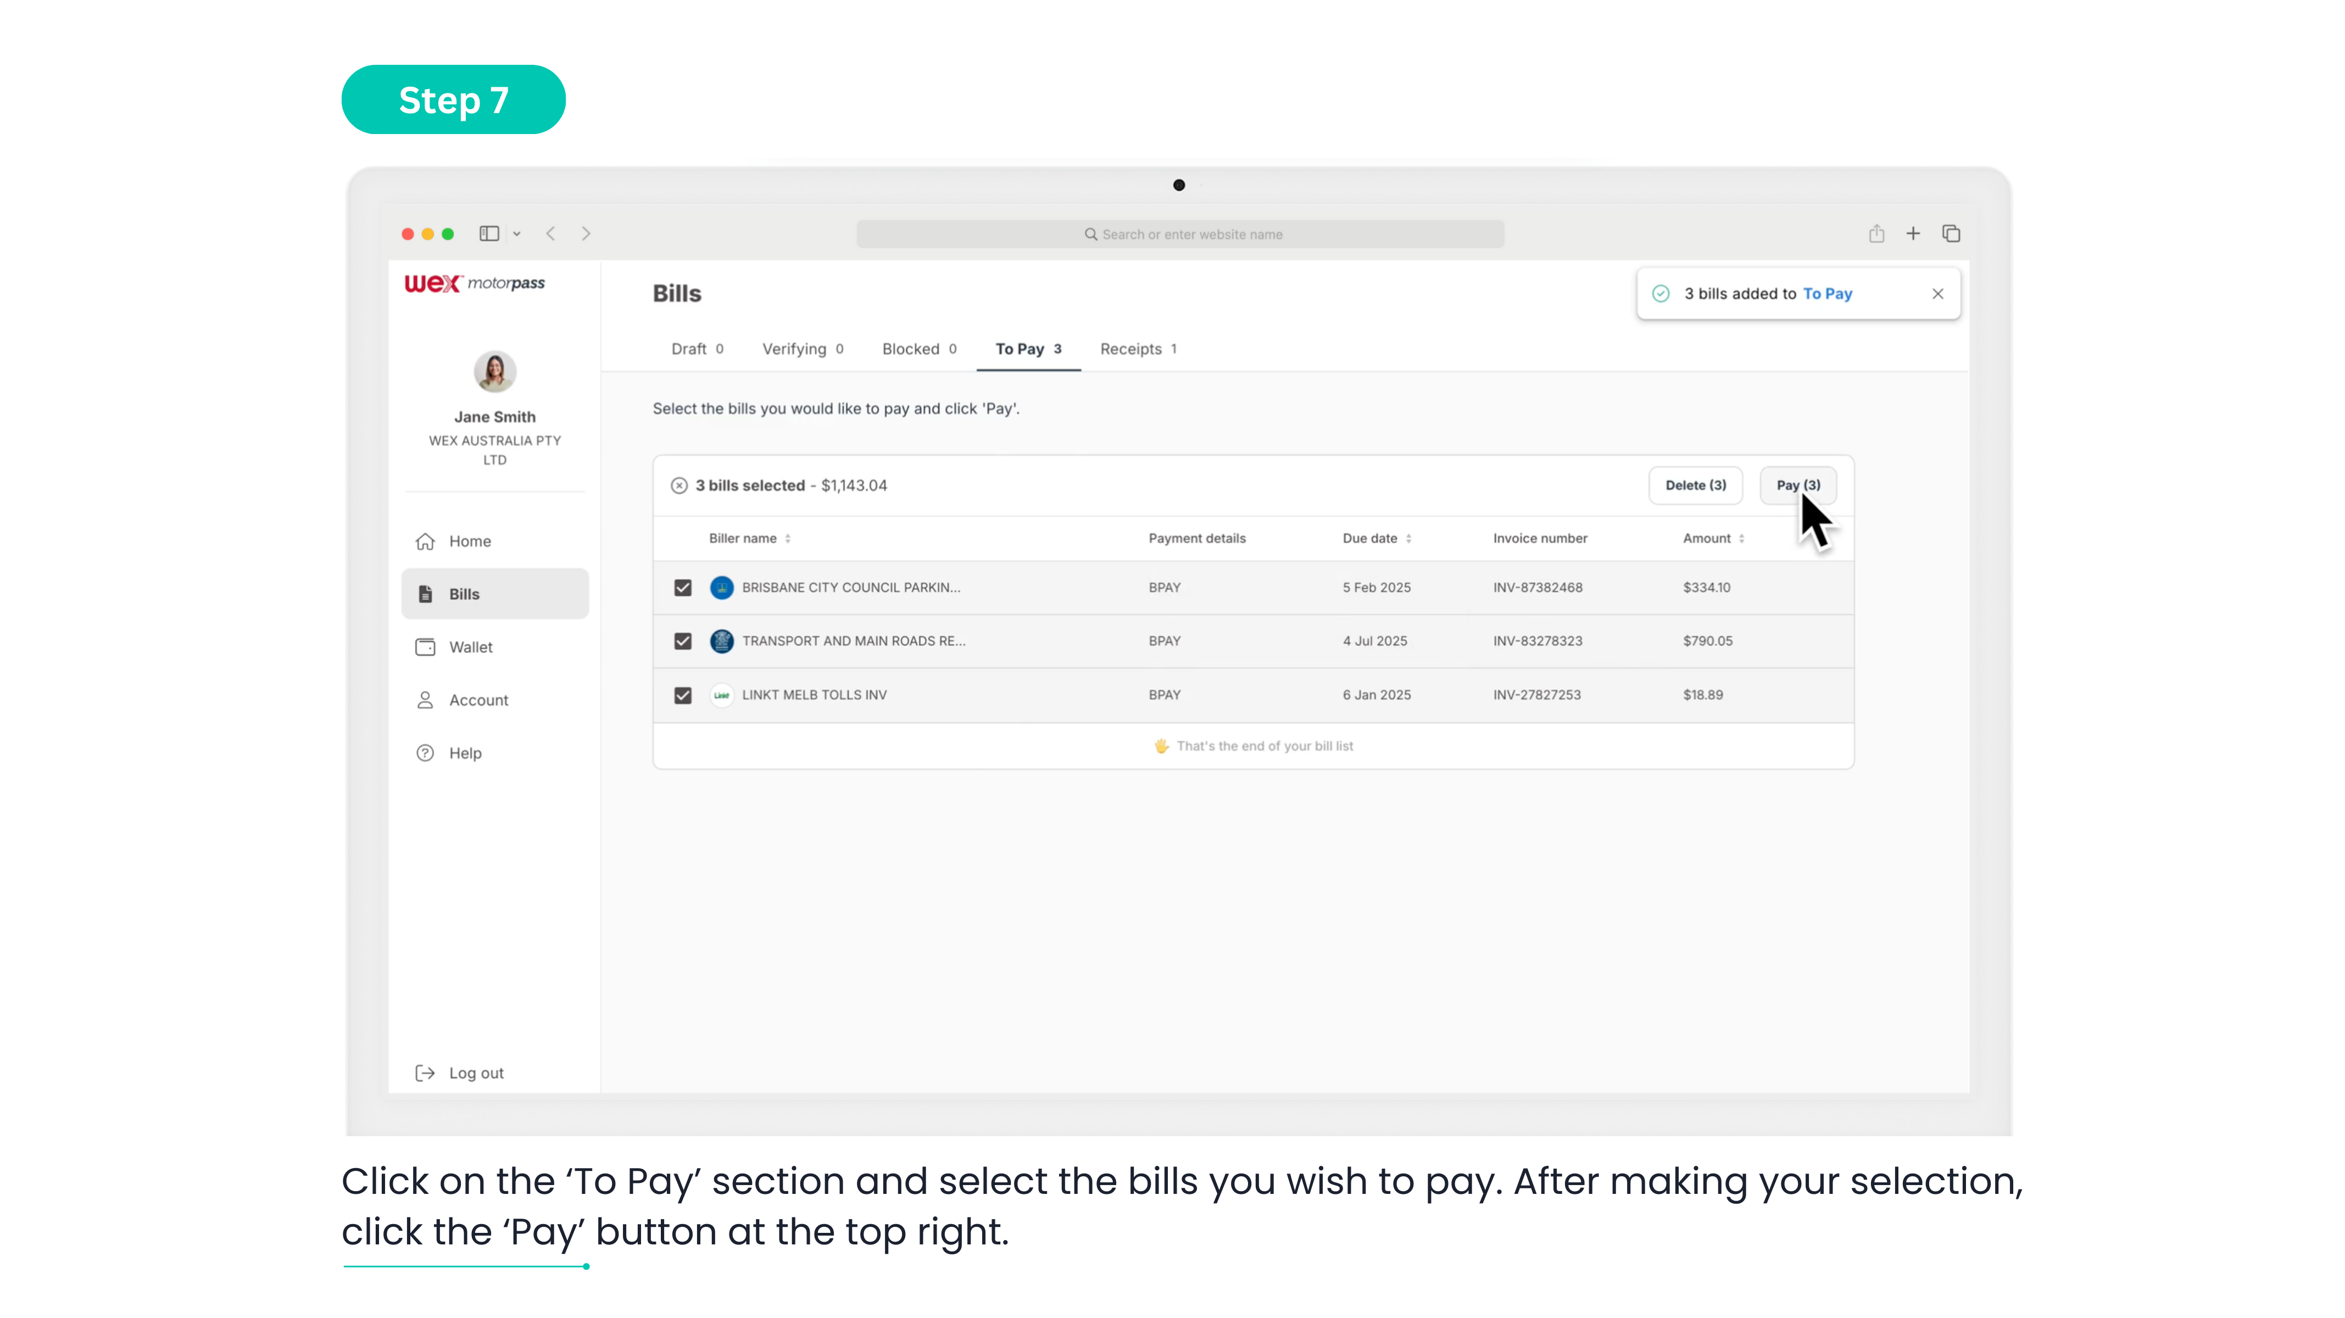This screenshot has height=1318, width=2345.
Task: Open new browser tab with plus
Action: (1913, 234)
